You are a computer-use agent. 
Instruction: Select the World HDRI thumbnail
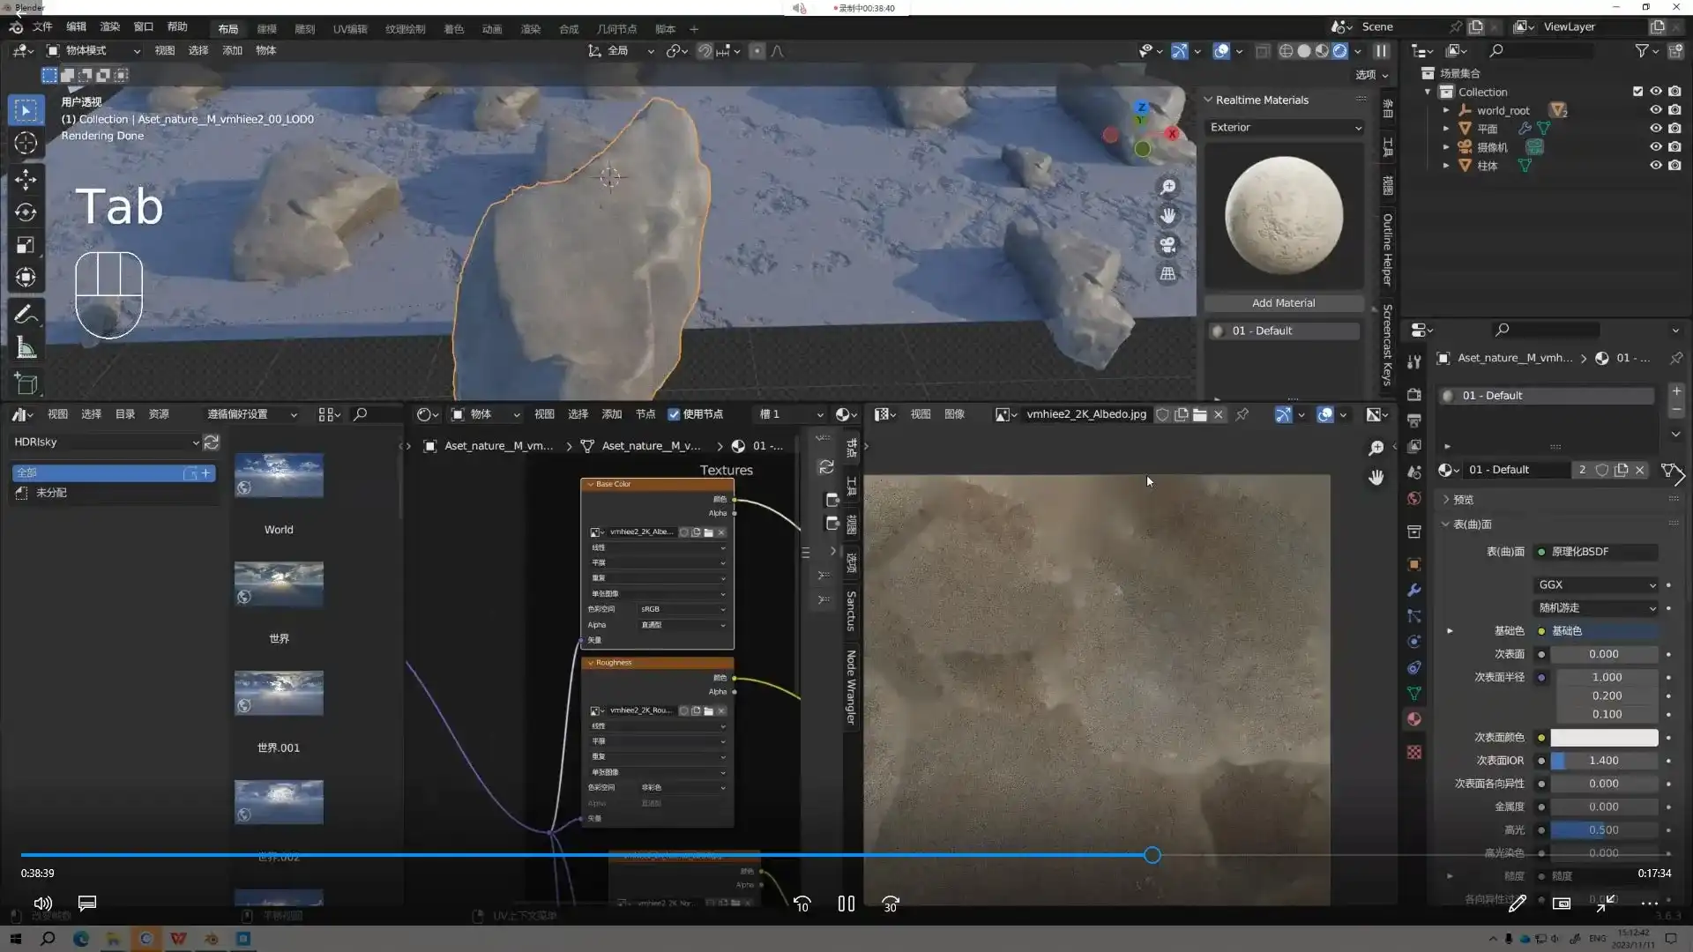coord(279,476)
